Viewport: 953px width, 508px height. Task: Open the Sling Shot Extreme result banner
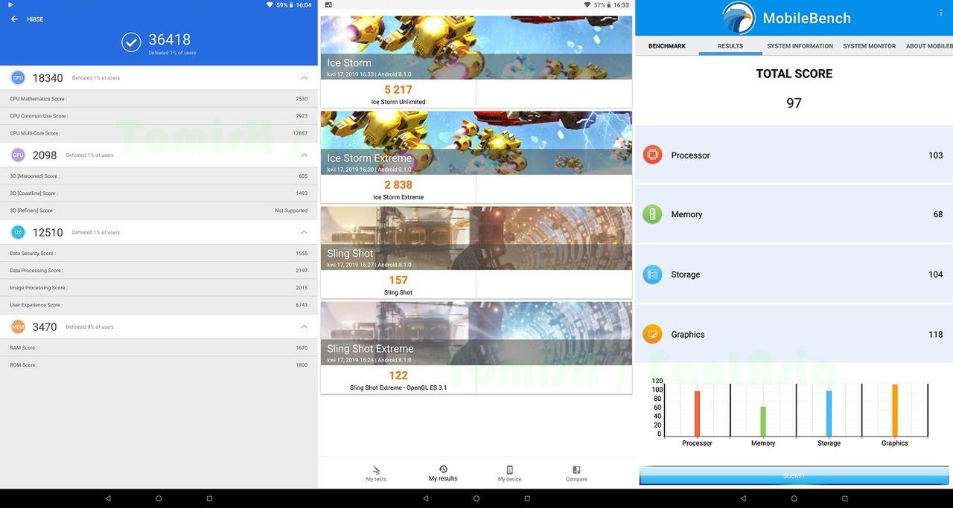coord(476,333)
